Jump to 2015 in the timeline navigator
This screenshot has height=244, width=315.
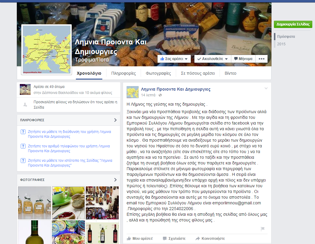(x=281, y=44)
